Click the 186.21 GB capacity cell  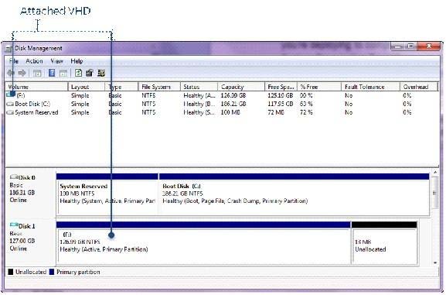[233, 104]
